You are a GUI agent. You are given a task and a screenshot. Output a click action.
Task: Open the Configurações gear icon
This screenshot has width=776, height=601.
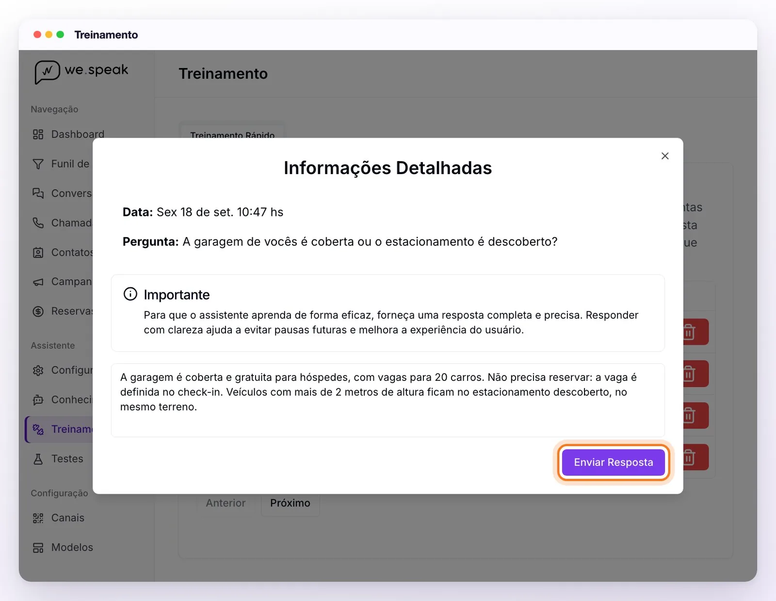(38, 371)
